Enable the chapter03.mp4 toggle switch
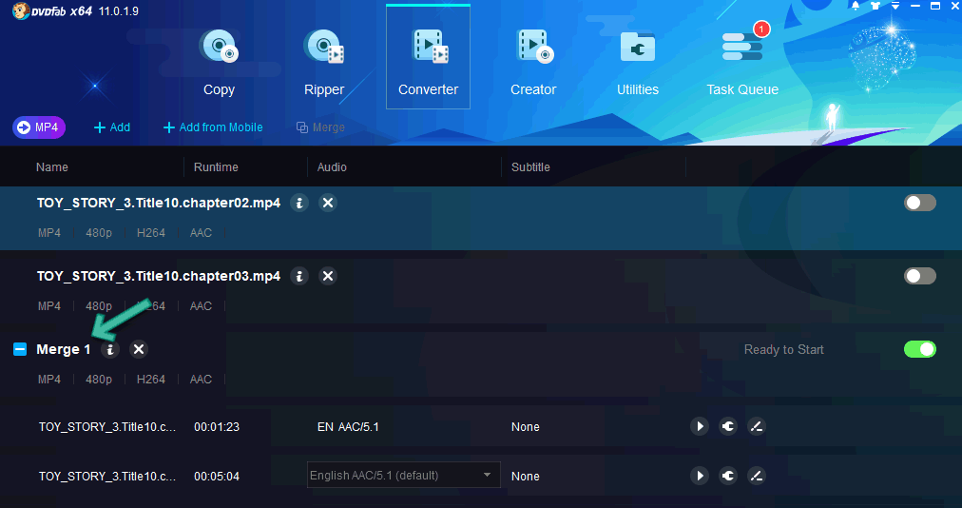The height and width of the screenshot is (508, 962). pos(919,276)
